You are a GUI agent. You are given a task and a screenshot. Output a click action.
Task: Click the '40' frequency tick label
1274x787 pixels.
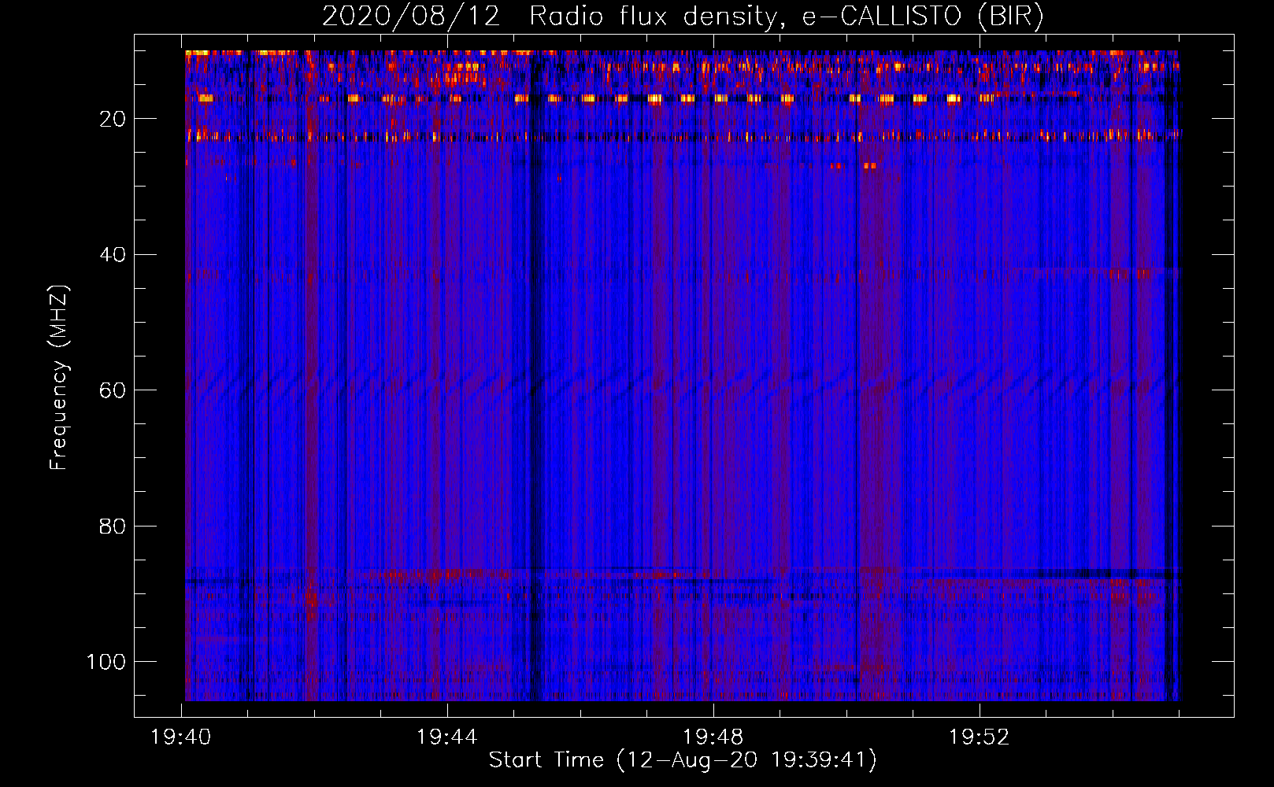point(113,255)
